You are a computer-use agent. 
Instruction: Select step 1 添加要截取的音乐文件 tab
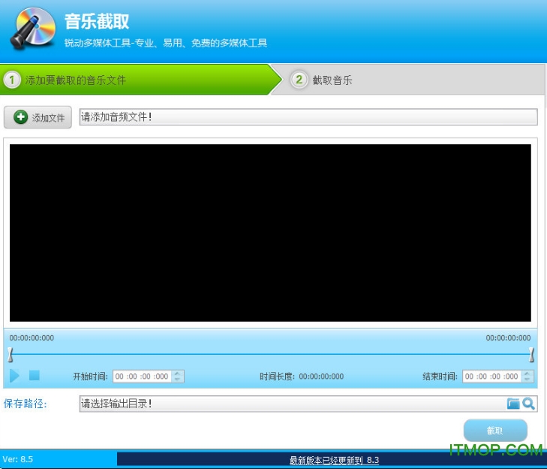pyautogui.click(x=140, y=80)
